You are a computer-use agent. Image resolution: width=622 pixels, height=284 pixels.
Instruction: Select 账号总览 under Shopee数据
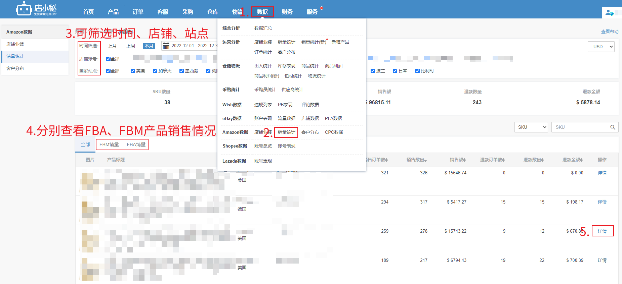click(263, 146)
